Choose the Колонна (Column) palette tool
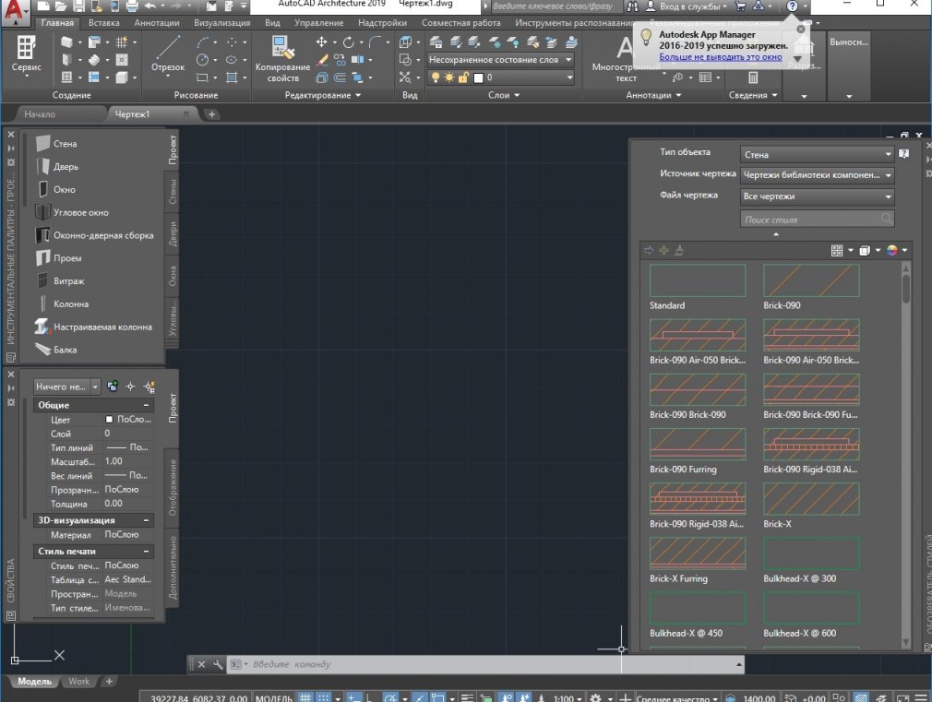The image size is (932, 702). point(70,303)
